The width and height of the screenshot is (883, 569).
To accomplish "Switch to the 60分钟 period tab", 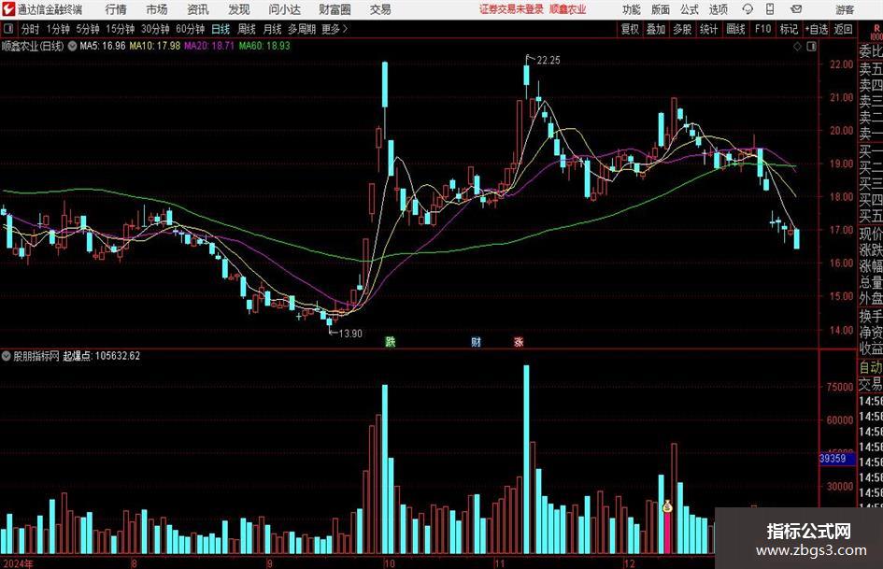I will pyautogui.click(x=190, y=29).
